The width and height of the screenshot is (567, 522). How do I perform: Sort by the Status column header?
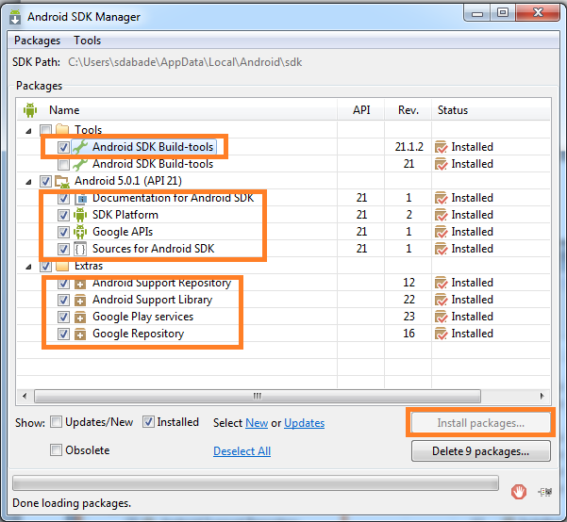pos(492,110)
